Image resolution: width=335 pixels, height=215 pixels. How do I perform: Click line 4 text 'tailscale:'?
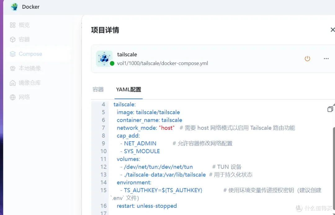tap(125, 104)
